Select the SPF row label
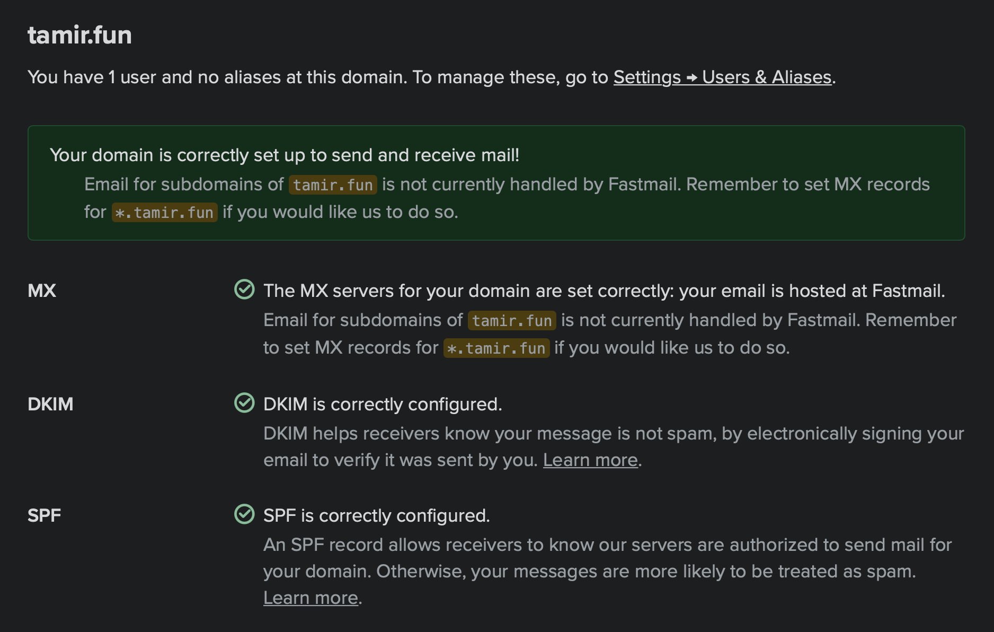The image size is (994, 632). [x=45, y=515]
